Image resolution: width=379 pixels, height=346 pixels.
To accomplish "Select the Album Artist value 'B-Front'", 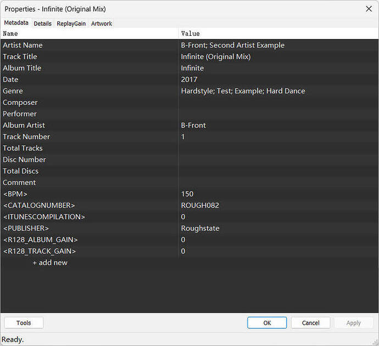I will click(x=193, y=125).
